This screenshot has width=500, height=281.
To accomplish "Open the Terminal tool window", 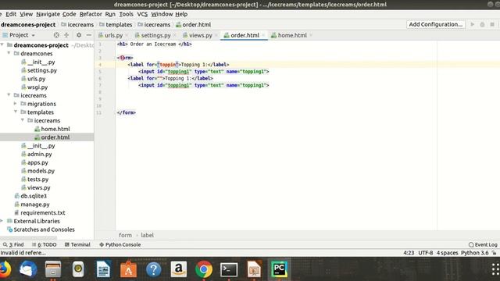I will 77,244.
